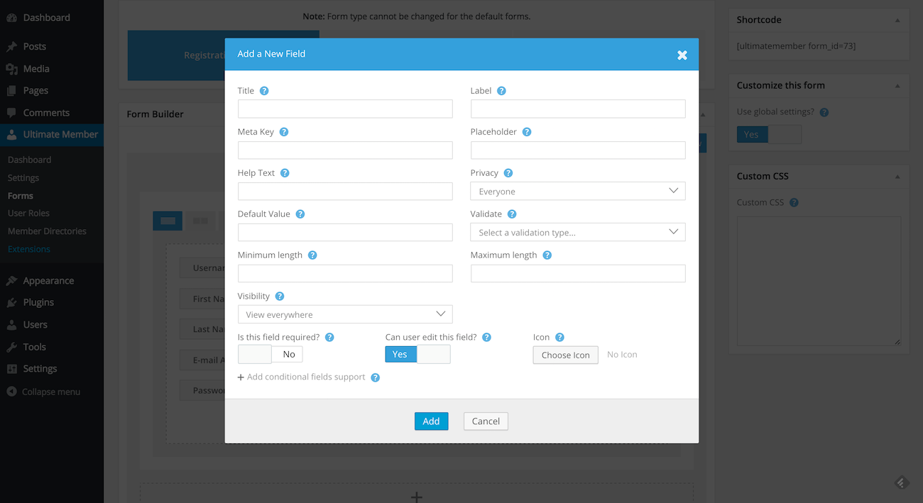923x503 pixels.
Task: Click the Posts pin icon in sidebar
Action: click(11, 47)
